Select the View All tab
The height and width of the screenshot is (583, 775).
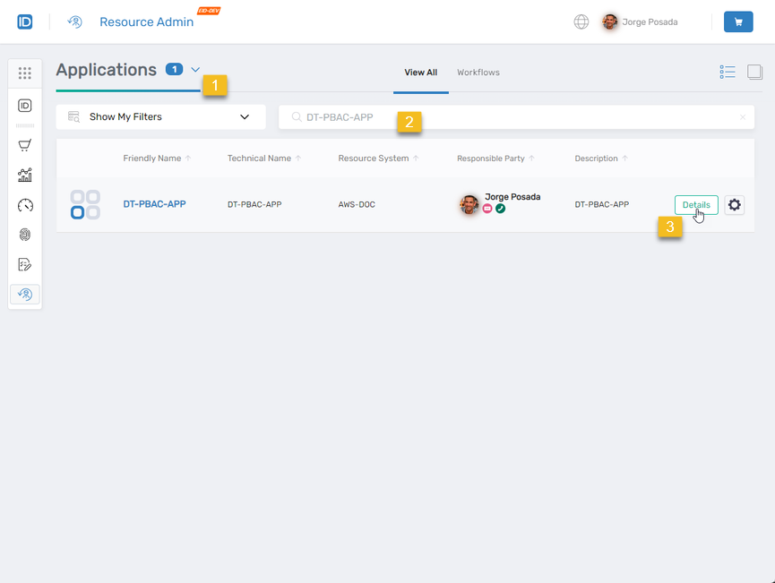pyautogui.click(x=421, y=73)
